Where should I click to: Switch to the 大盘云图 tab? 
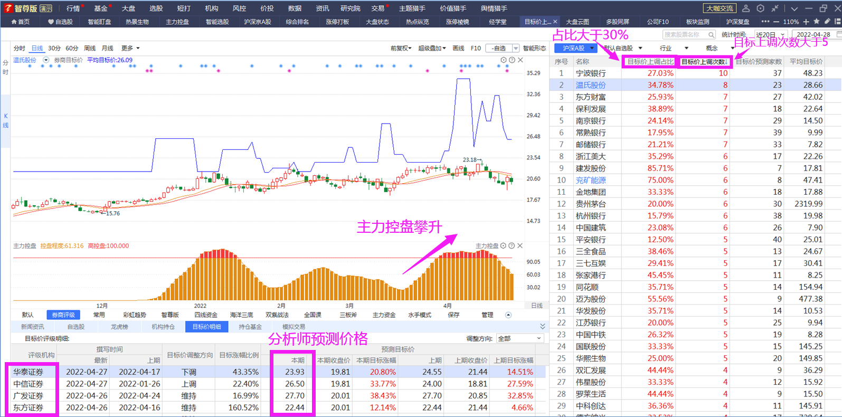(577, 22)
